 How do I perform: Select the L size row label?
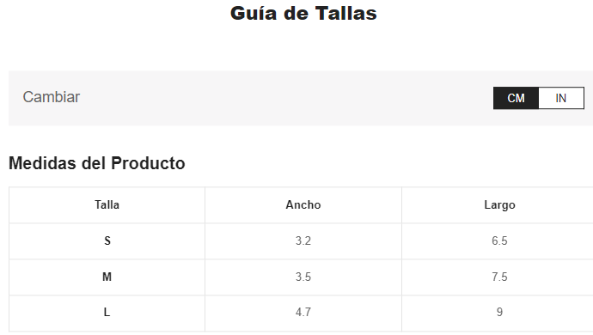[x=107, y=313]
